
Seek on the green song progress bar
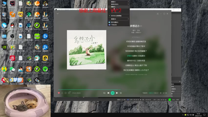(x=112, y=89)
